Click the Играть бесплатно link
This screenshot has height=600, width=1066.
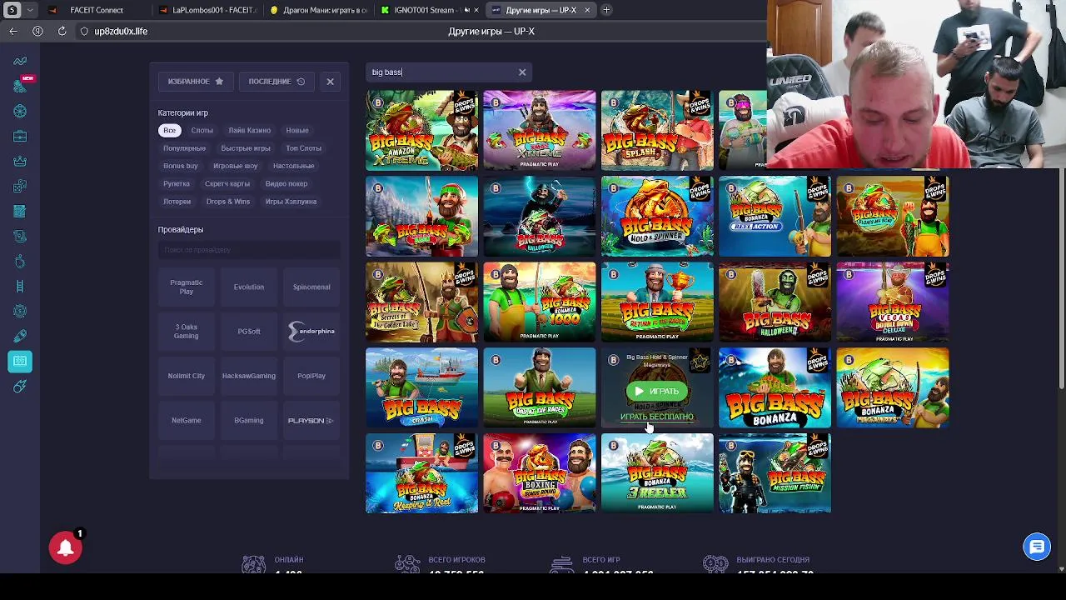click(x=657, y=417)
